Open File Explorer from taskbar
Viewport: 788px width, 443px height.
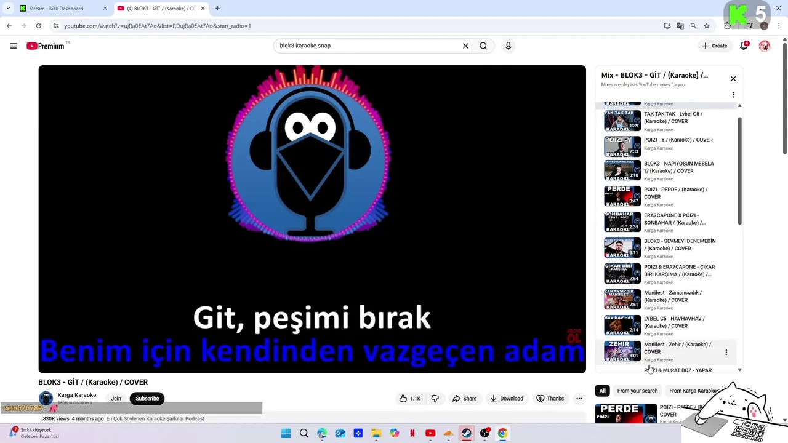376,433
